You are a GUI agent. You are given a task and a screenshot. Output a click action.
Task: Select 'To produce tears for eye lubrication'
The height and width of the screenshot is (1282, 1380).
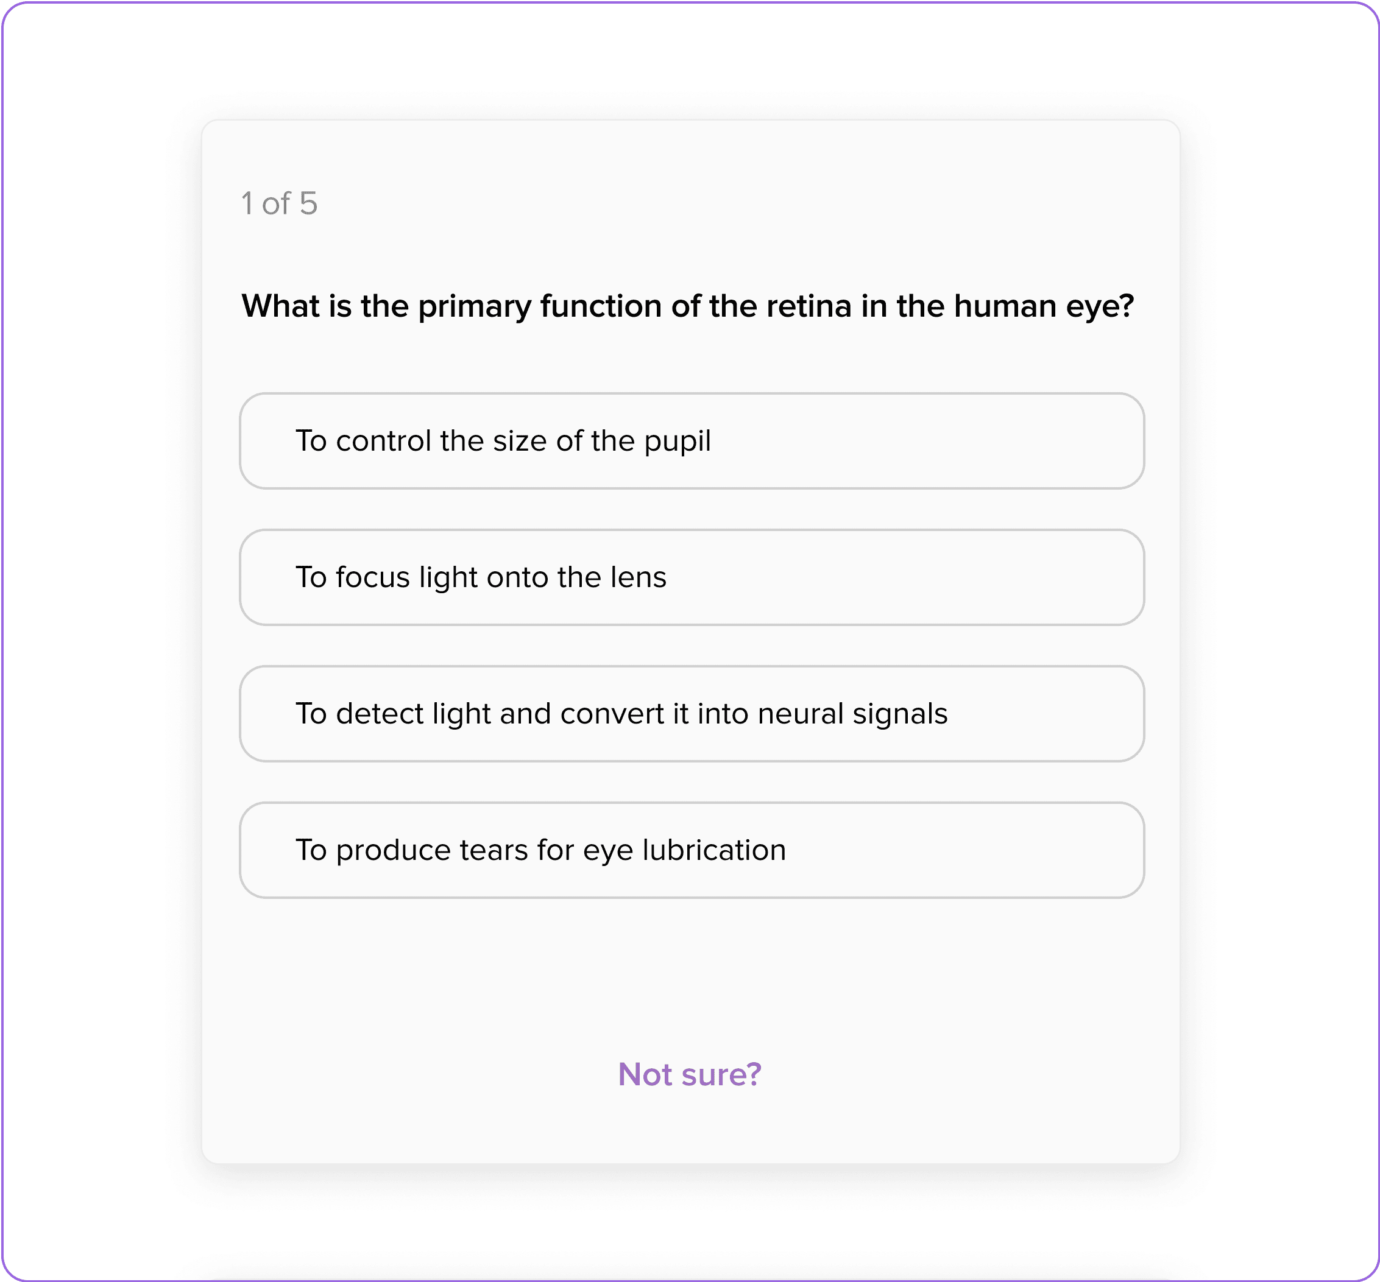tap(690, 849)
